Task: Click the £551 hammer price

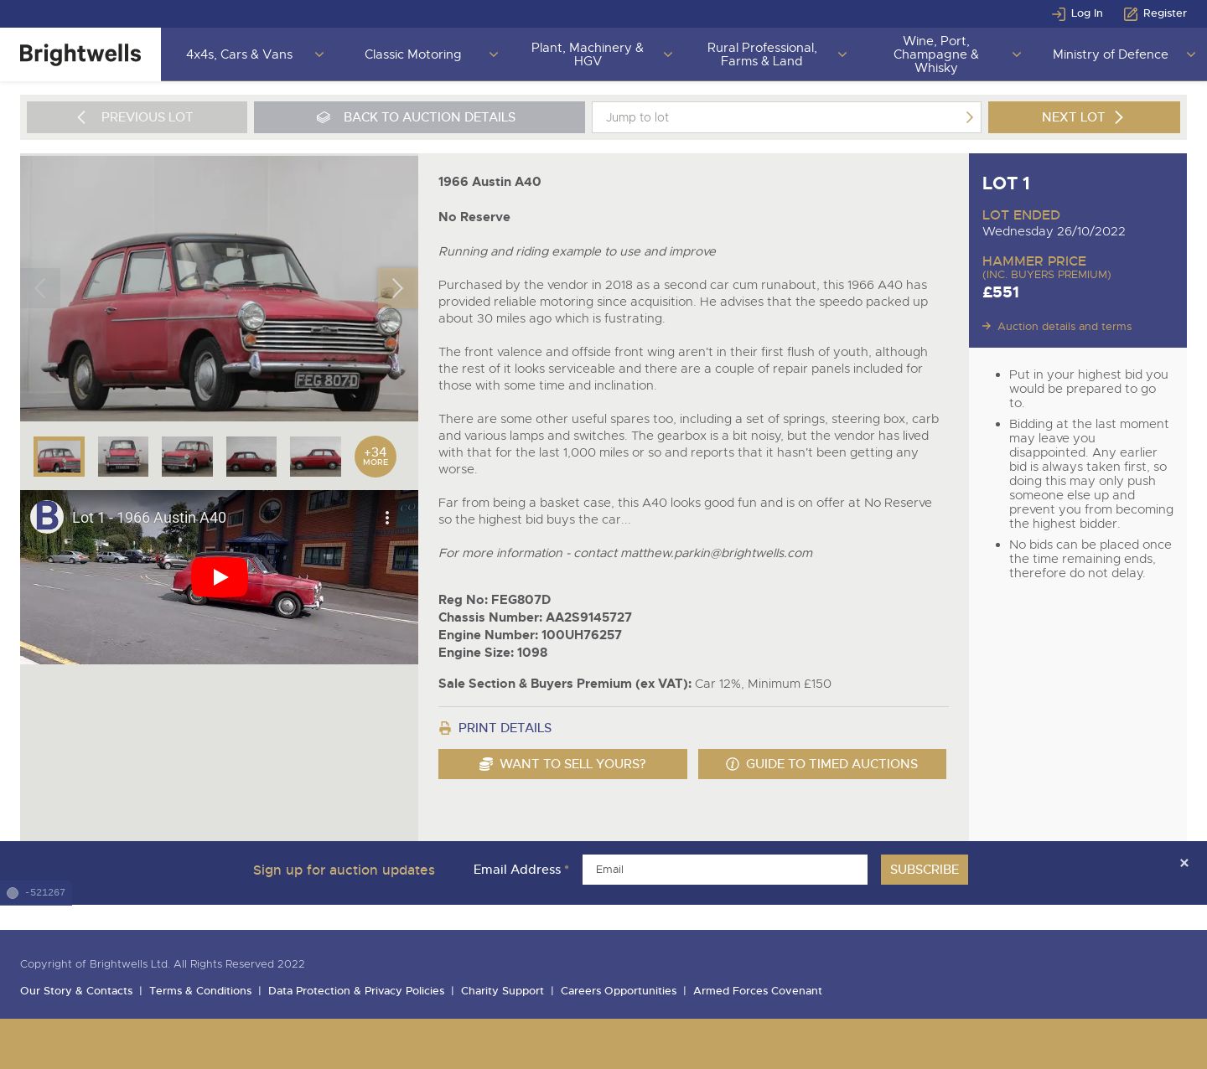Action: [1001, 292]
